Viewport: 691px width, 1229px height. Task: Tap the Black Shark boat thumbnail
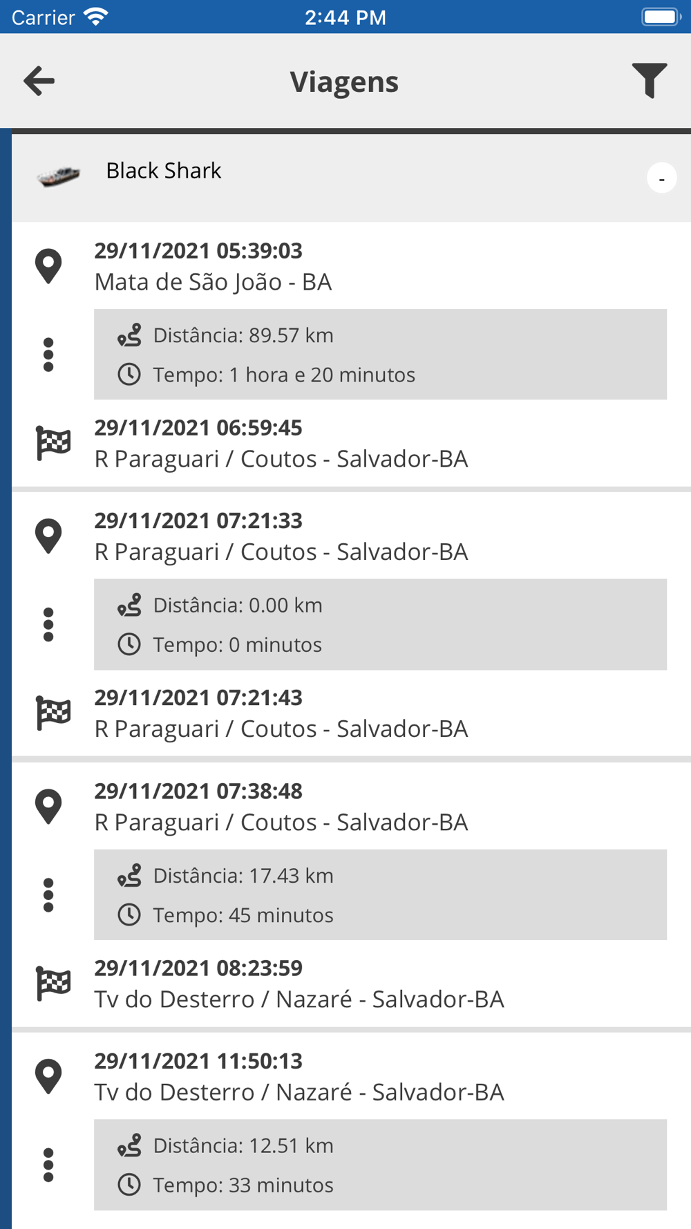click(x=59, y=176)
